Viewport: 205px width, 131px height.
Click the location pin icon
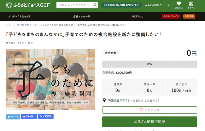(x=104, y=100)
